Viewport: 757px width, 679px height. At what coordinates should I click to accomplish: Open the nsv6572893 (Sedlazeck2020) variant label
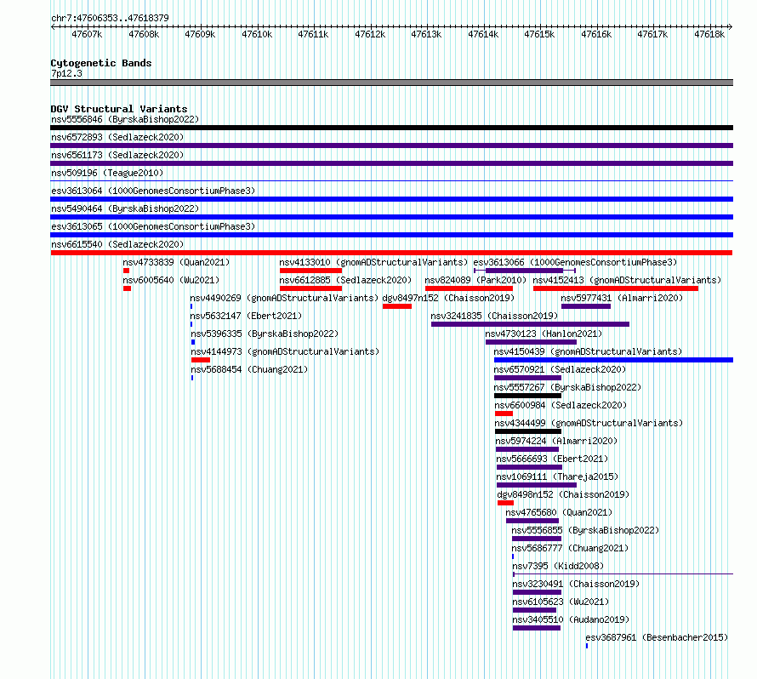(x=117, y=137)
